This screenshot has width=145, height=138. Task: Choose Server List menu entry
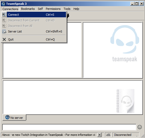tap(34, 31)
